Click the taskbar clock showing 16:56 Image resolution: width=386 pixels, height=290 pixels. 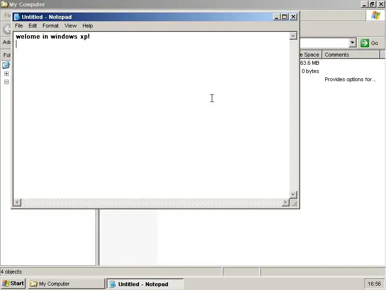click(x=374, y=284)
